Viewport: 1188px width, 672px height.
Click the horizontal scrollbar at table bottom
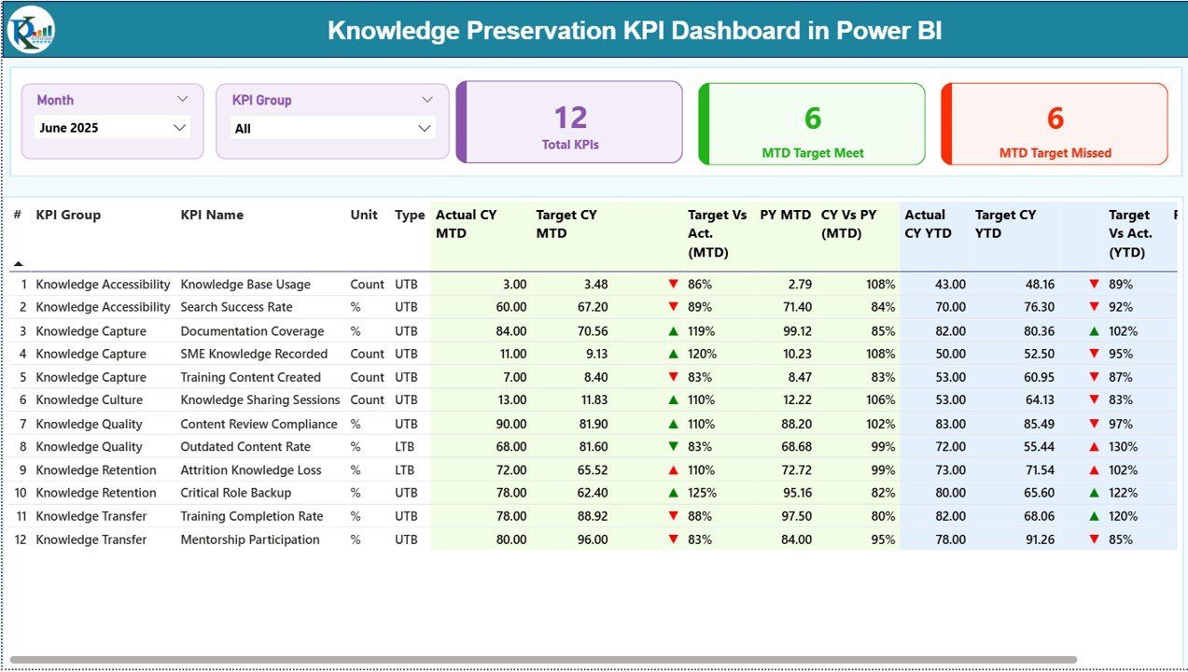543,660
